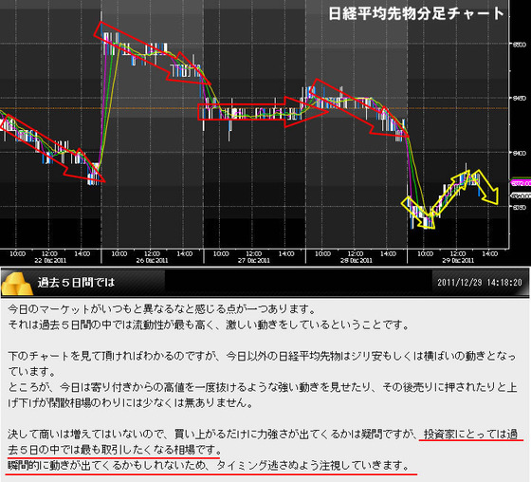Image resolution: width=531 pixels, height=482 pixels.
Task: Click the underlined line starting 瞬間的に動きが出てくる
Action: click(x=209, y=466)
